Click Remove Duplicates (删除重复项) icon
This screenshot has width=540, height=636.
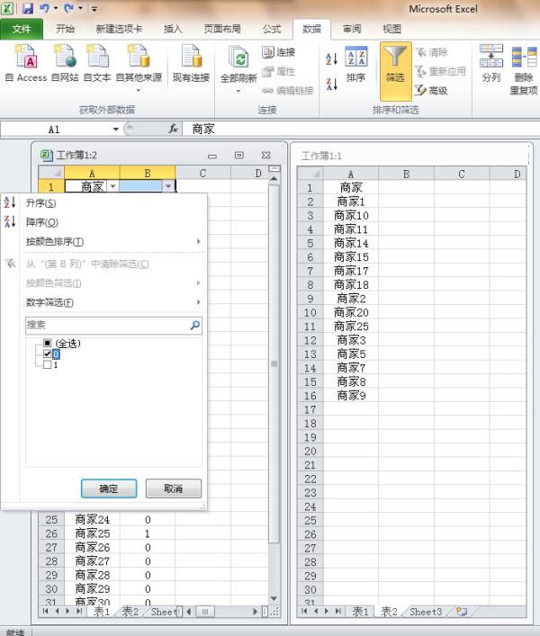(x=524, y=69)
